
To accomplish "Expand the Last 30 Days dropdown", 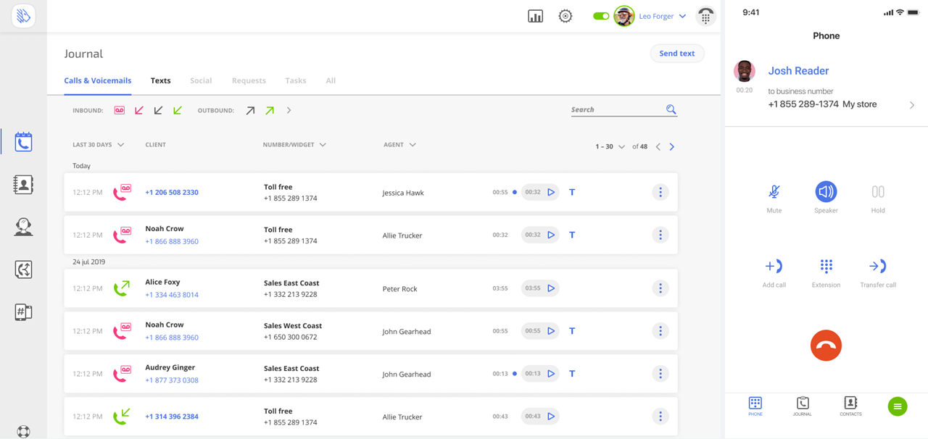I will (98, 145).
